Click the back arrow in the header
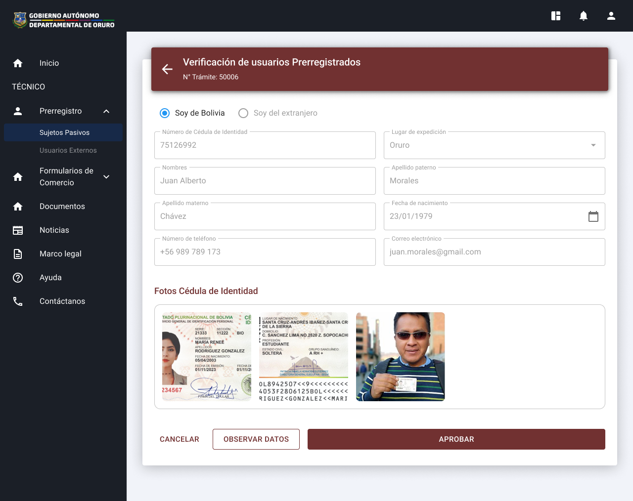 point(167,69)
